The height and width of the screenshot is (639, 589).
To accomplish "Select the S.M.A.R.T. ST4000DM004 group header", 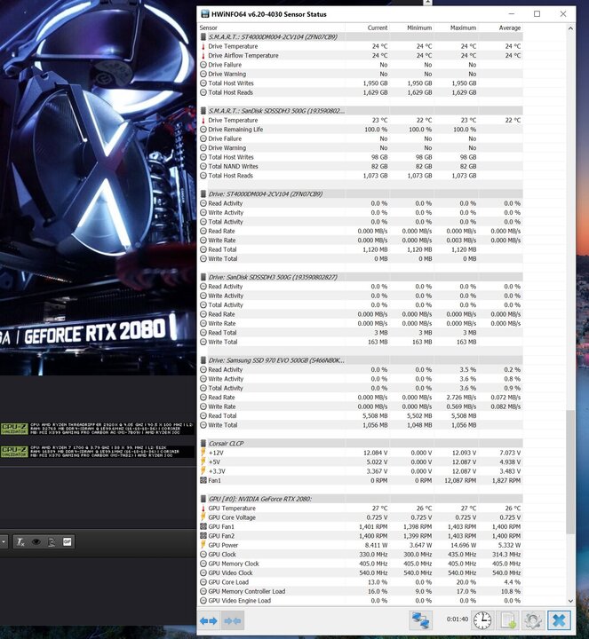I will (x=361, y=36).
